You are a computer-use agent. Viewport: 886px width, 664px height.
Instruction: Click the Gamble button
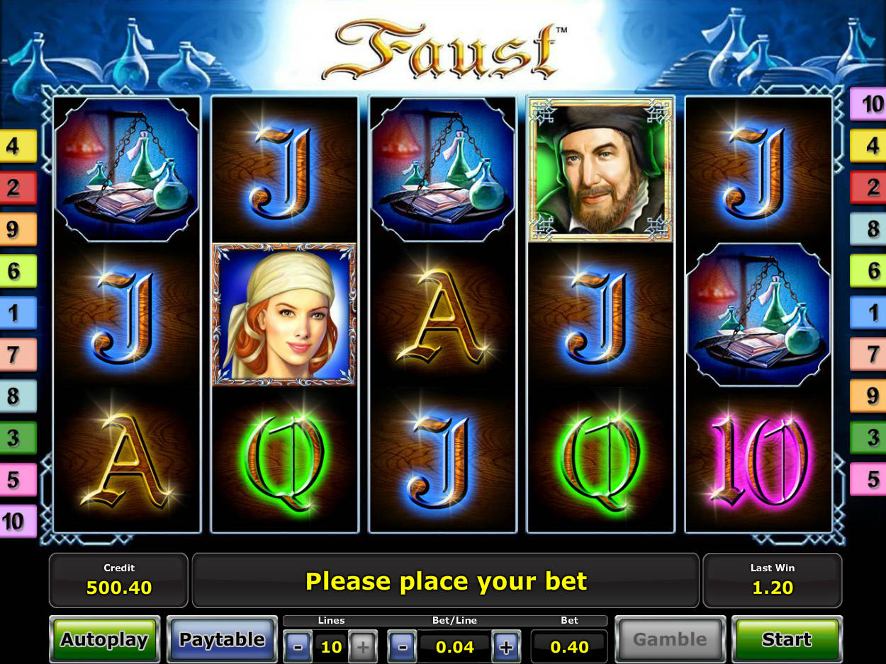(670, 640)
